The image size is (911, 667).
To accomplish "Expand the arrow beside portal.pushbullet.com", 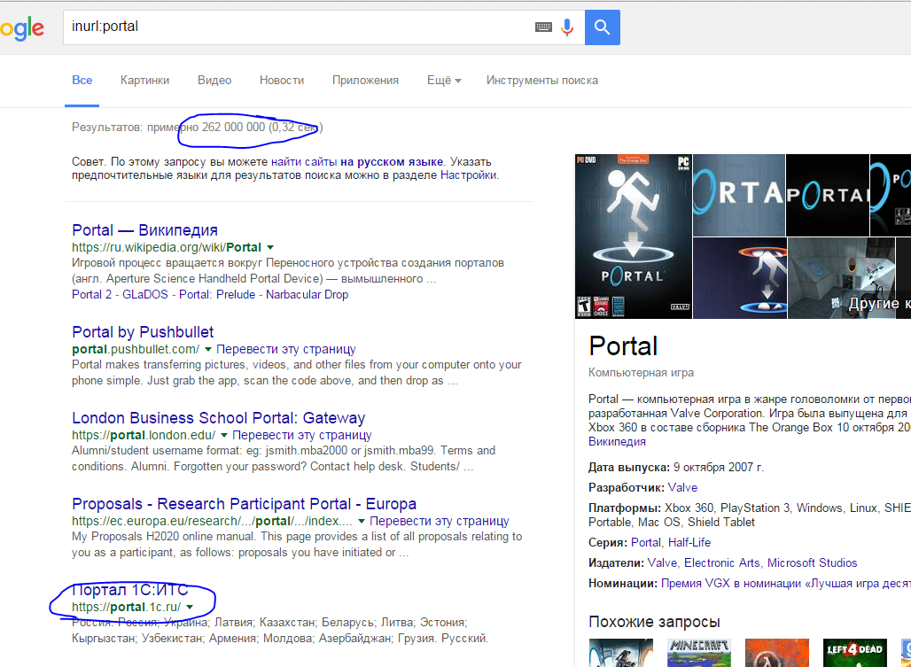I will (208, 350).
